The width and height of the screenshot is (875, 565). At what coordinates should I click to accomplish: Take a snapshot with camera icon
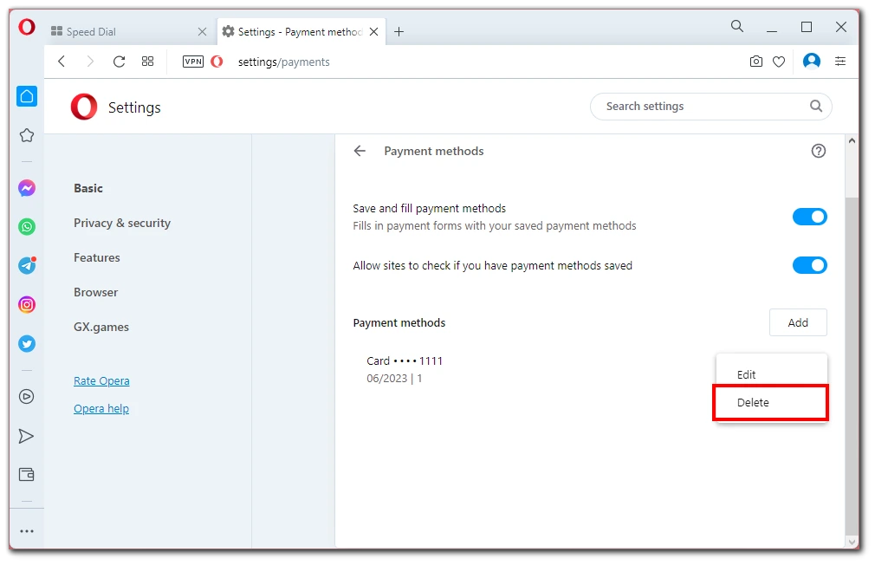click(x=756, y=62)
